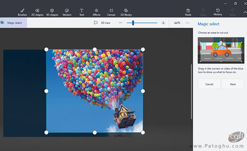
Task: Click the bottom-middle selection handle
Action: pyautogui.click(x=95, y=132)
